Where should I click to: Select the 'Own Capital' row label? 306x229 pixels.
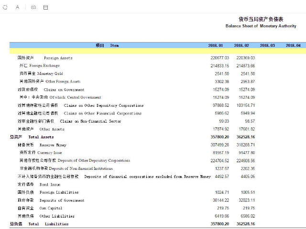(x=51, y=208)
